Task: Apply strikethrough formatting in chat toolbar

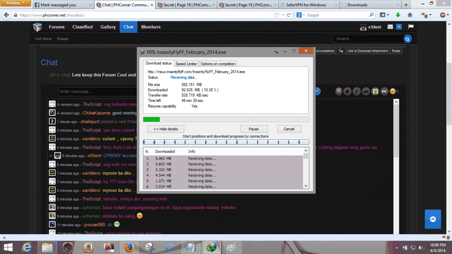Action: pos(366,91)
